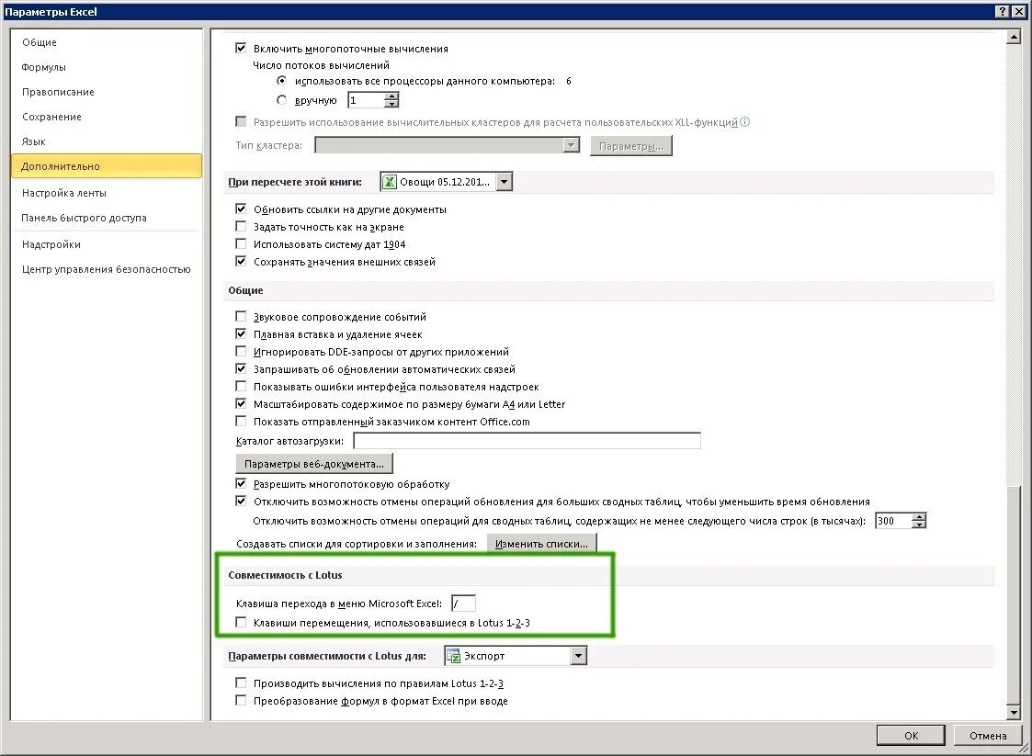Viewport: 1032px width, 756px height.
Task: Click the vertical scrollbar thumb
Action: pos(1014,596)
